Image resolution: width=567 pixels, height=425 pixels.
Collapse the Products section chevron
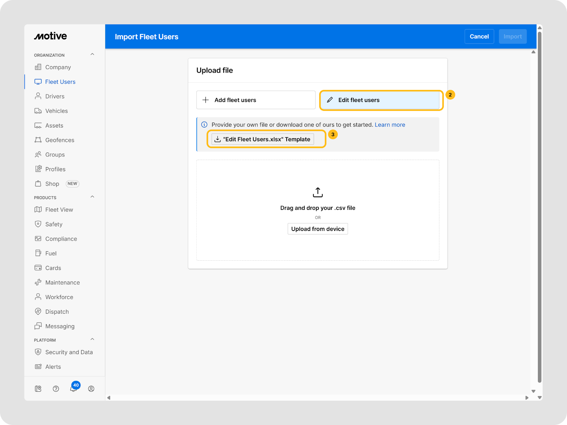pos(92,197)
